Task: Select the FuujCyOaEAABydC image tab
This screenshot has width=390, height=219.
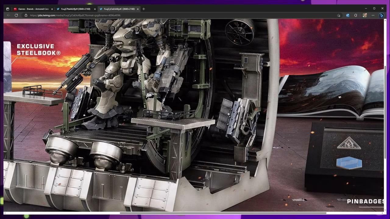Action: [119, 9]
